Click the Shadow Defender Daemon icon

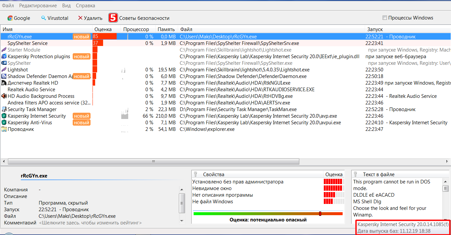pyautogui.click(x=4, y=76)
